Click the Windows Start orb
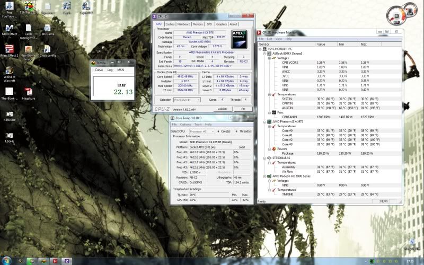 click(x=6, y=261)
